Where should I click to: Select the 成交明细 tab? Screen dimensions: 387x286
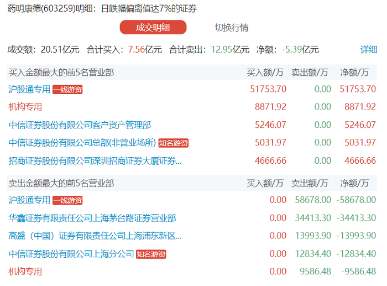pyautogui.click(x=153, y=27)
